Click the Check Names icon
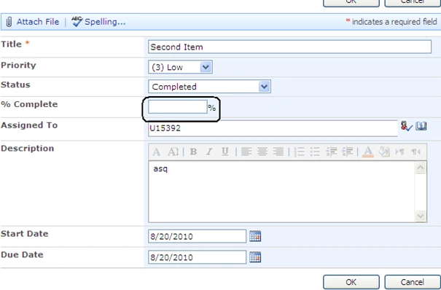441x290 pixels. click(407, 126)
